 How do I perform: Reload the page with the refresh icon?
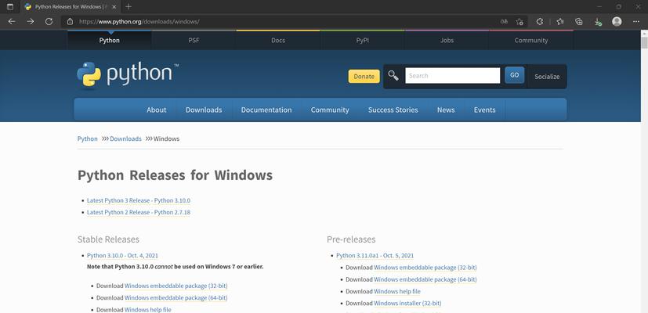49,21
